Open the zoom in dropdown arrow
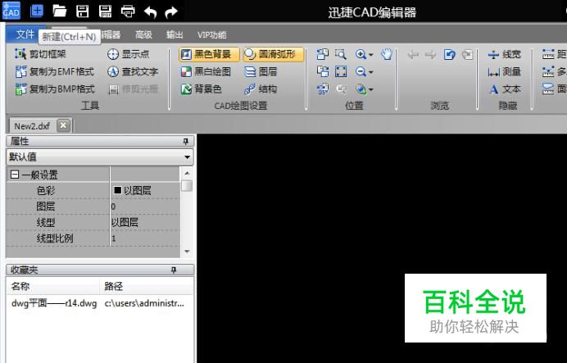Screen dimensions: 567x363 point(370,55)
